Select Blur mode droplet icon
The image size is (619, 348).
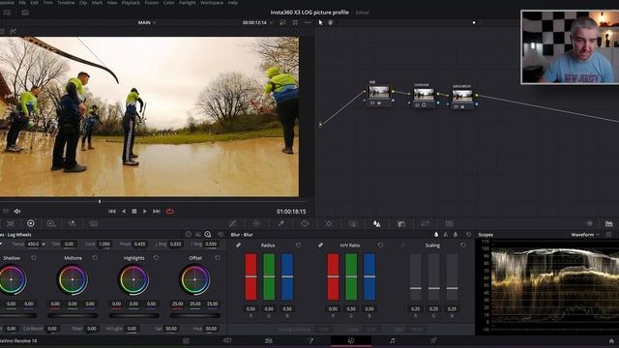point(436,234)
